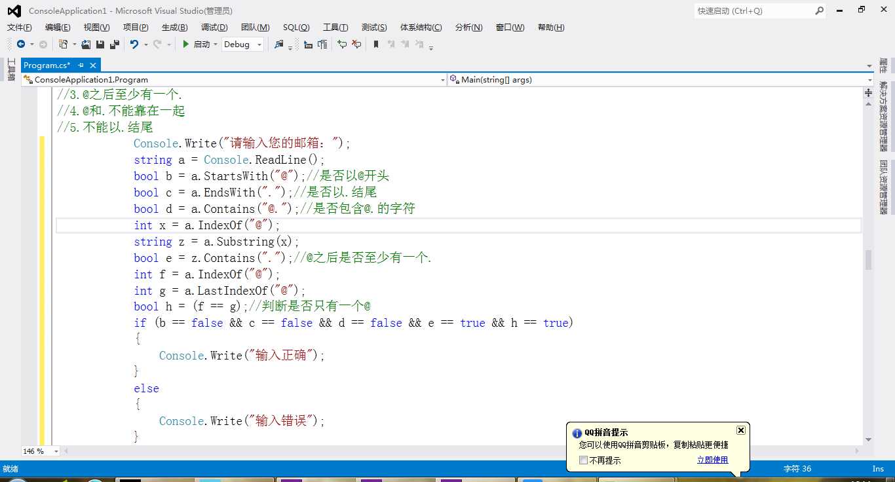Go to next bookmark icon
This screenshot has height=482, width=895.
click(x=405, y=45)
